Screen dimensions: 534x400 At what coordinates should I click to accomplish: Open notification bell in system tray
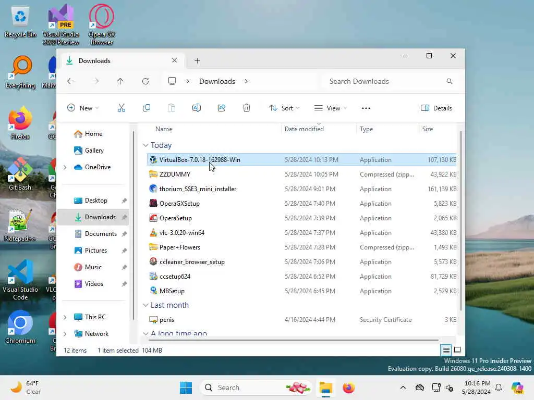(x=499, y=387)
